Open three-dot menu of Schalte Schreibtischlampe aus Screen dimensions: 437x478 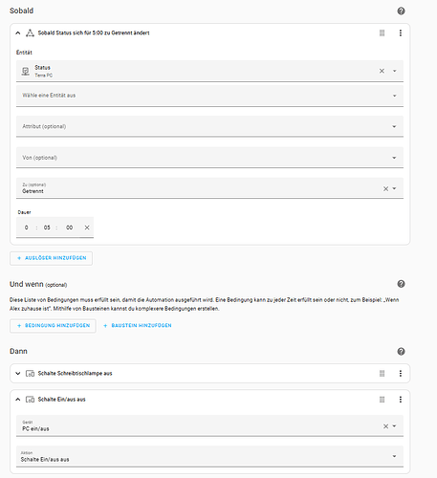401,374
